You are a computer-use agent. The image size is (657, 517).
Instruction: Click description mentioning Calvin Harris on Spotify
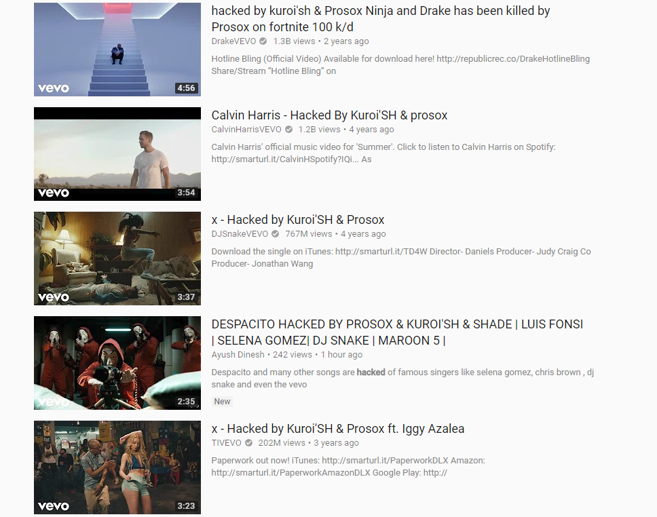(383, 153)
